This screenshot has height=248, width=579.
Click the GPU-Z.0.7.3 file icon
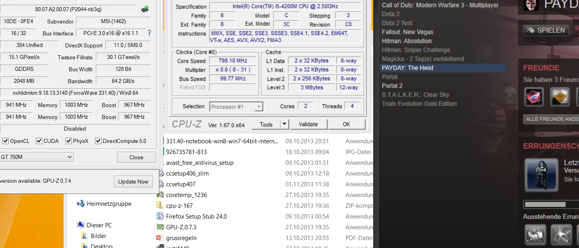coord(161,227)
